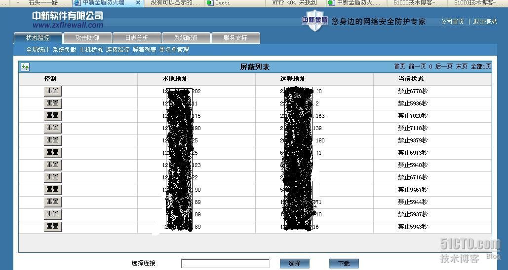Click the 退出登录 link
The height and width of the screenshot is (270, 508).
pos(485,22)
